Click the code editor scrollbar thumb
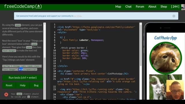 pos(141,45)
